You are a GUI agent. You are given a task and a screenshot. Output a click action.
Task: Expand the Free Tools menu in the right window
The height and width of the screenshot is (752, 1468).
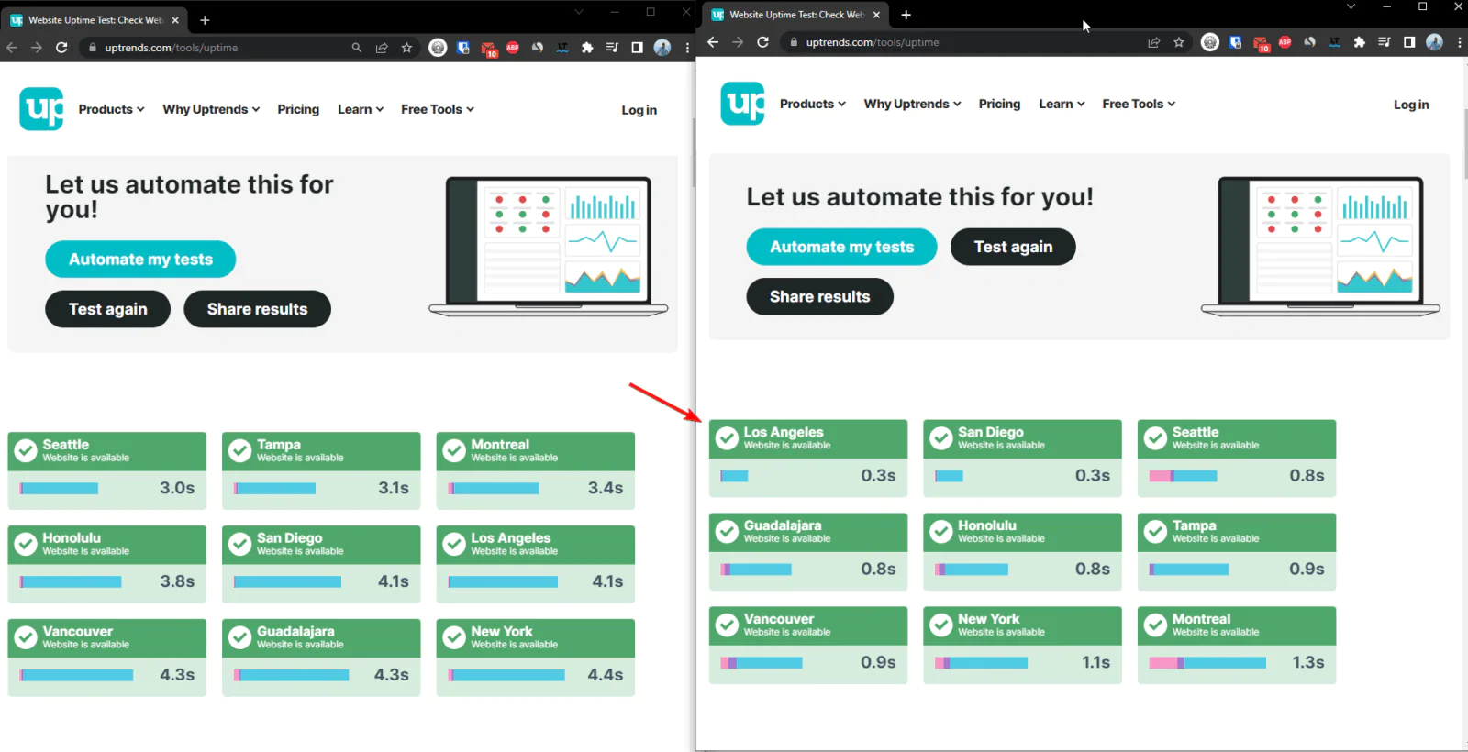[1139, 104]
